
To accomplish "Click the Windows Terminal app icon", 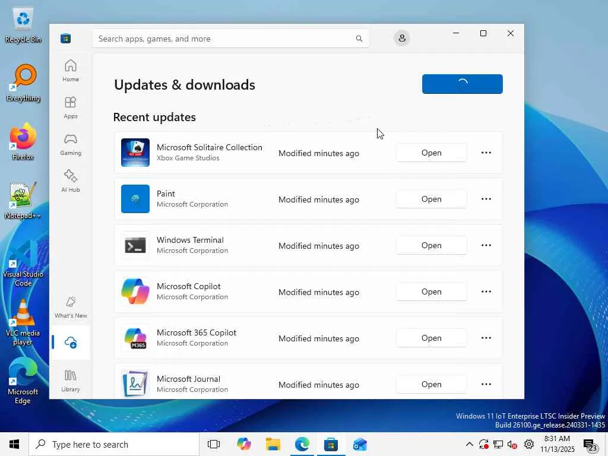I will (135, 245).
